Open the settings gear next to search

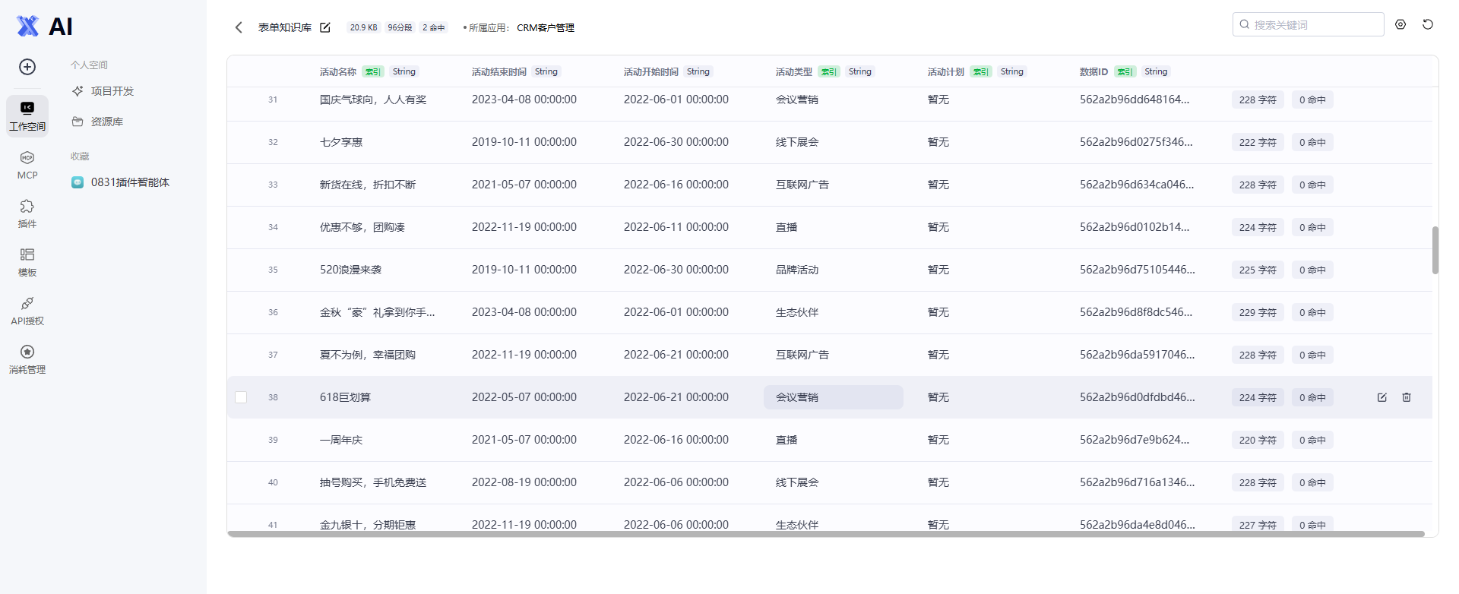tap(1400, 24)
